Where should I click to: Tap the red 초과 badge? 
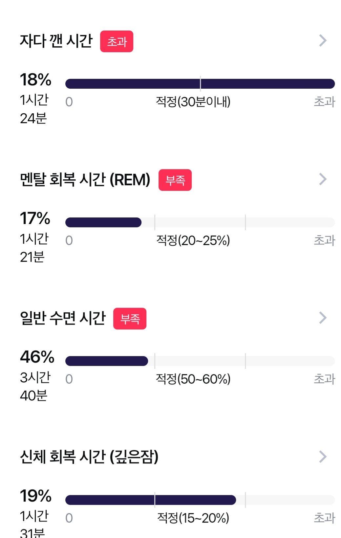[x=117, y=41]
